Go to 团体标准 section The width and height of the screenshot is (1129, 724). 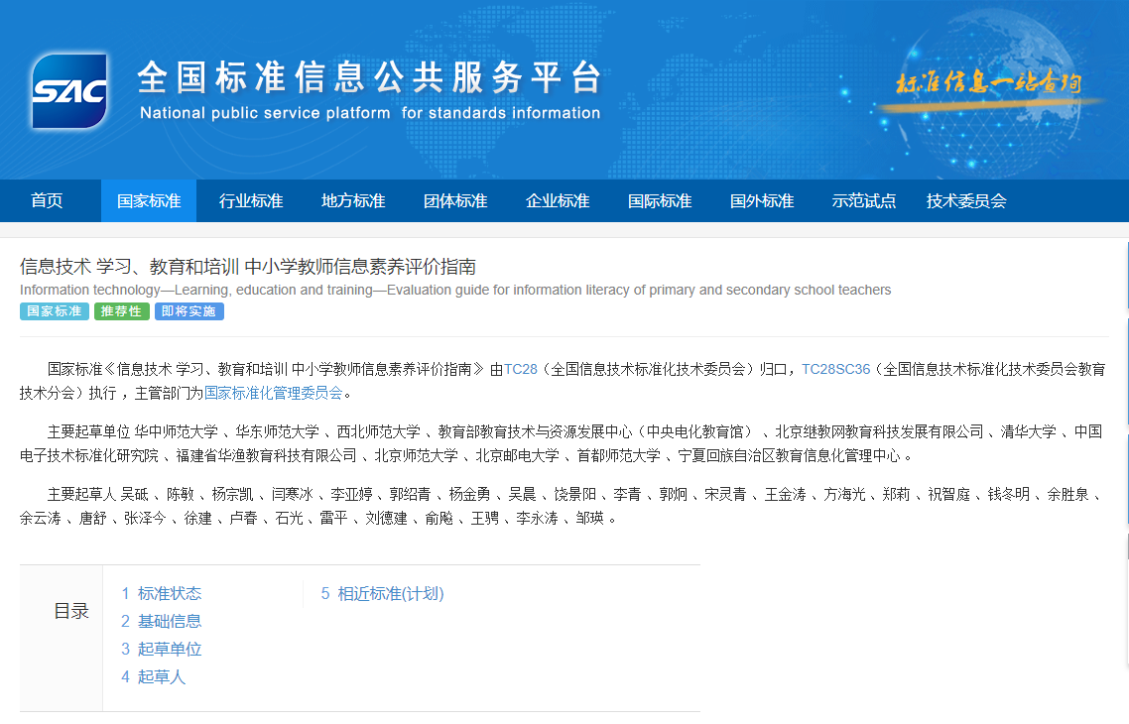tap(455, 201)
